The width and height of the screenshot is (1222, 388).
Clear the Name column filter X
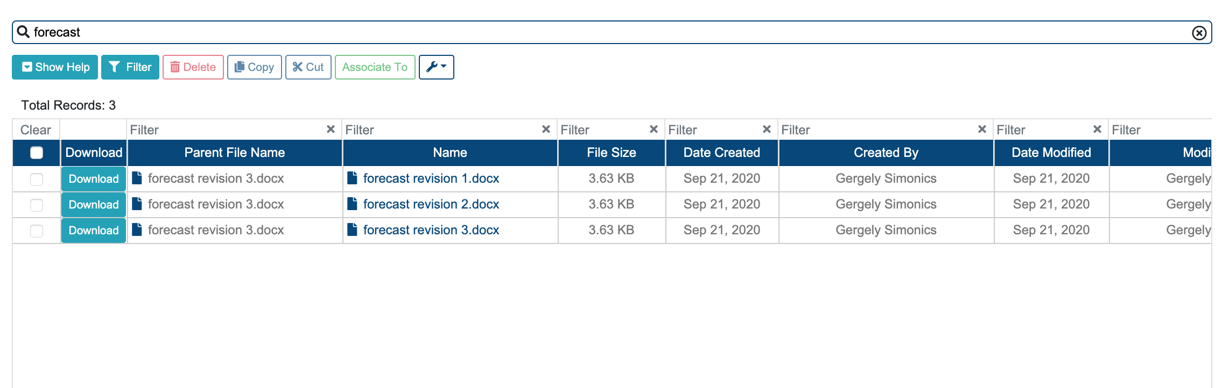546,130
